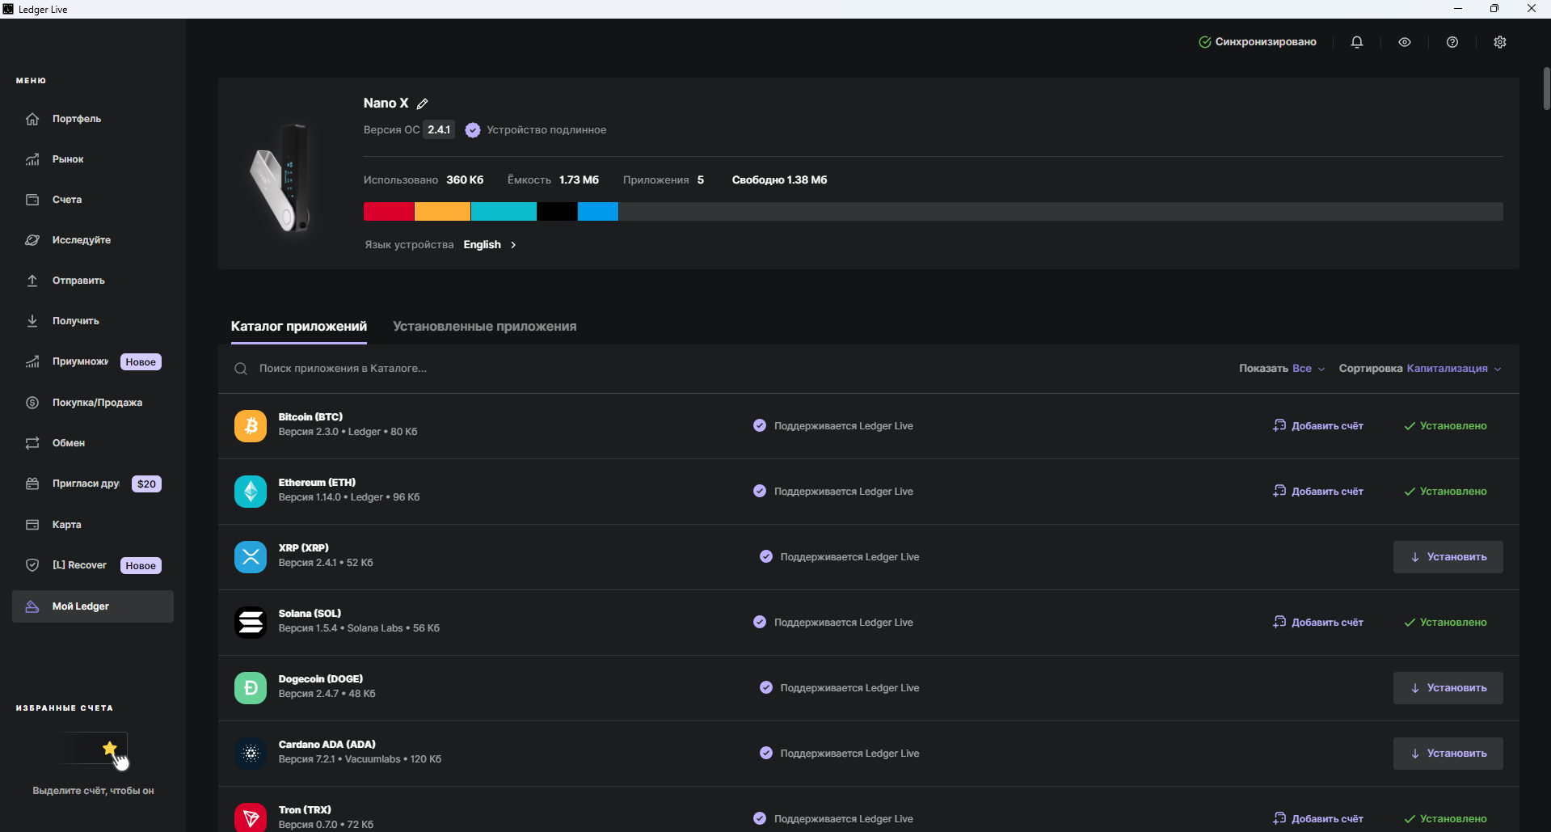Toggle balance visibility eye icon
The height and width of the screenshot is (832, 1551).
pos(1405,42)
